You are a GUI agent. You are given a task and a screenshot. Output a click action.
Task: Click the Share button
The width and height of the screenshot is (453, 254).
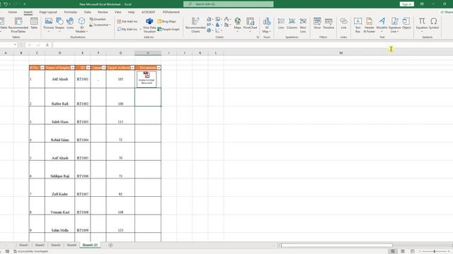coord(447,12)
